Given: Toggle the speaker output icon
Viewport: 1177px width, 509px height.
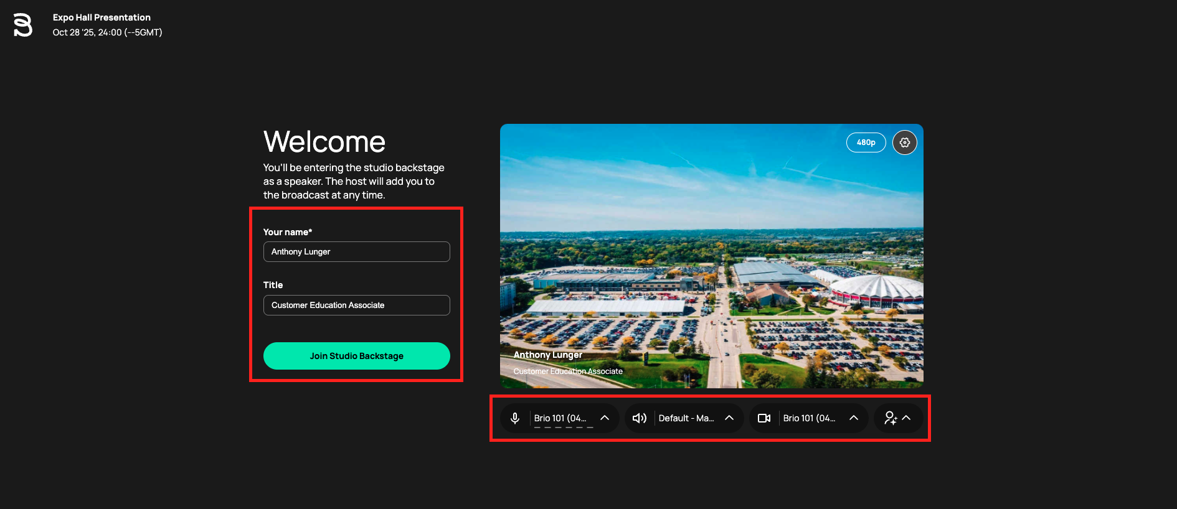Looking at the screenshot, I should pyautogui.click(x=640, y=418).
